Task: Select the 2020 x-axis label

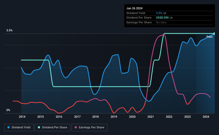Action: [132, 117]
